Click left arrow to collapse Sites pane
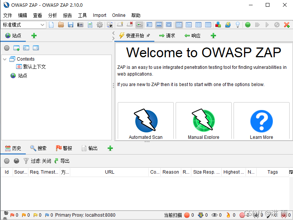 coord(113,33)
